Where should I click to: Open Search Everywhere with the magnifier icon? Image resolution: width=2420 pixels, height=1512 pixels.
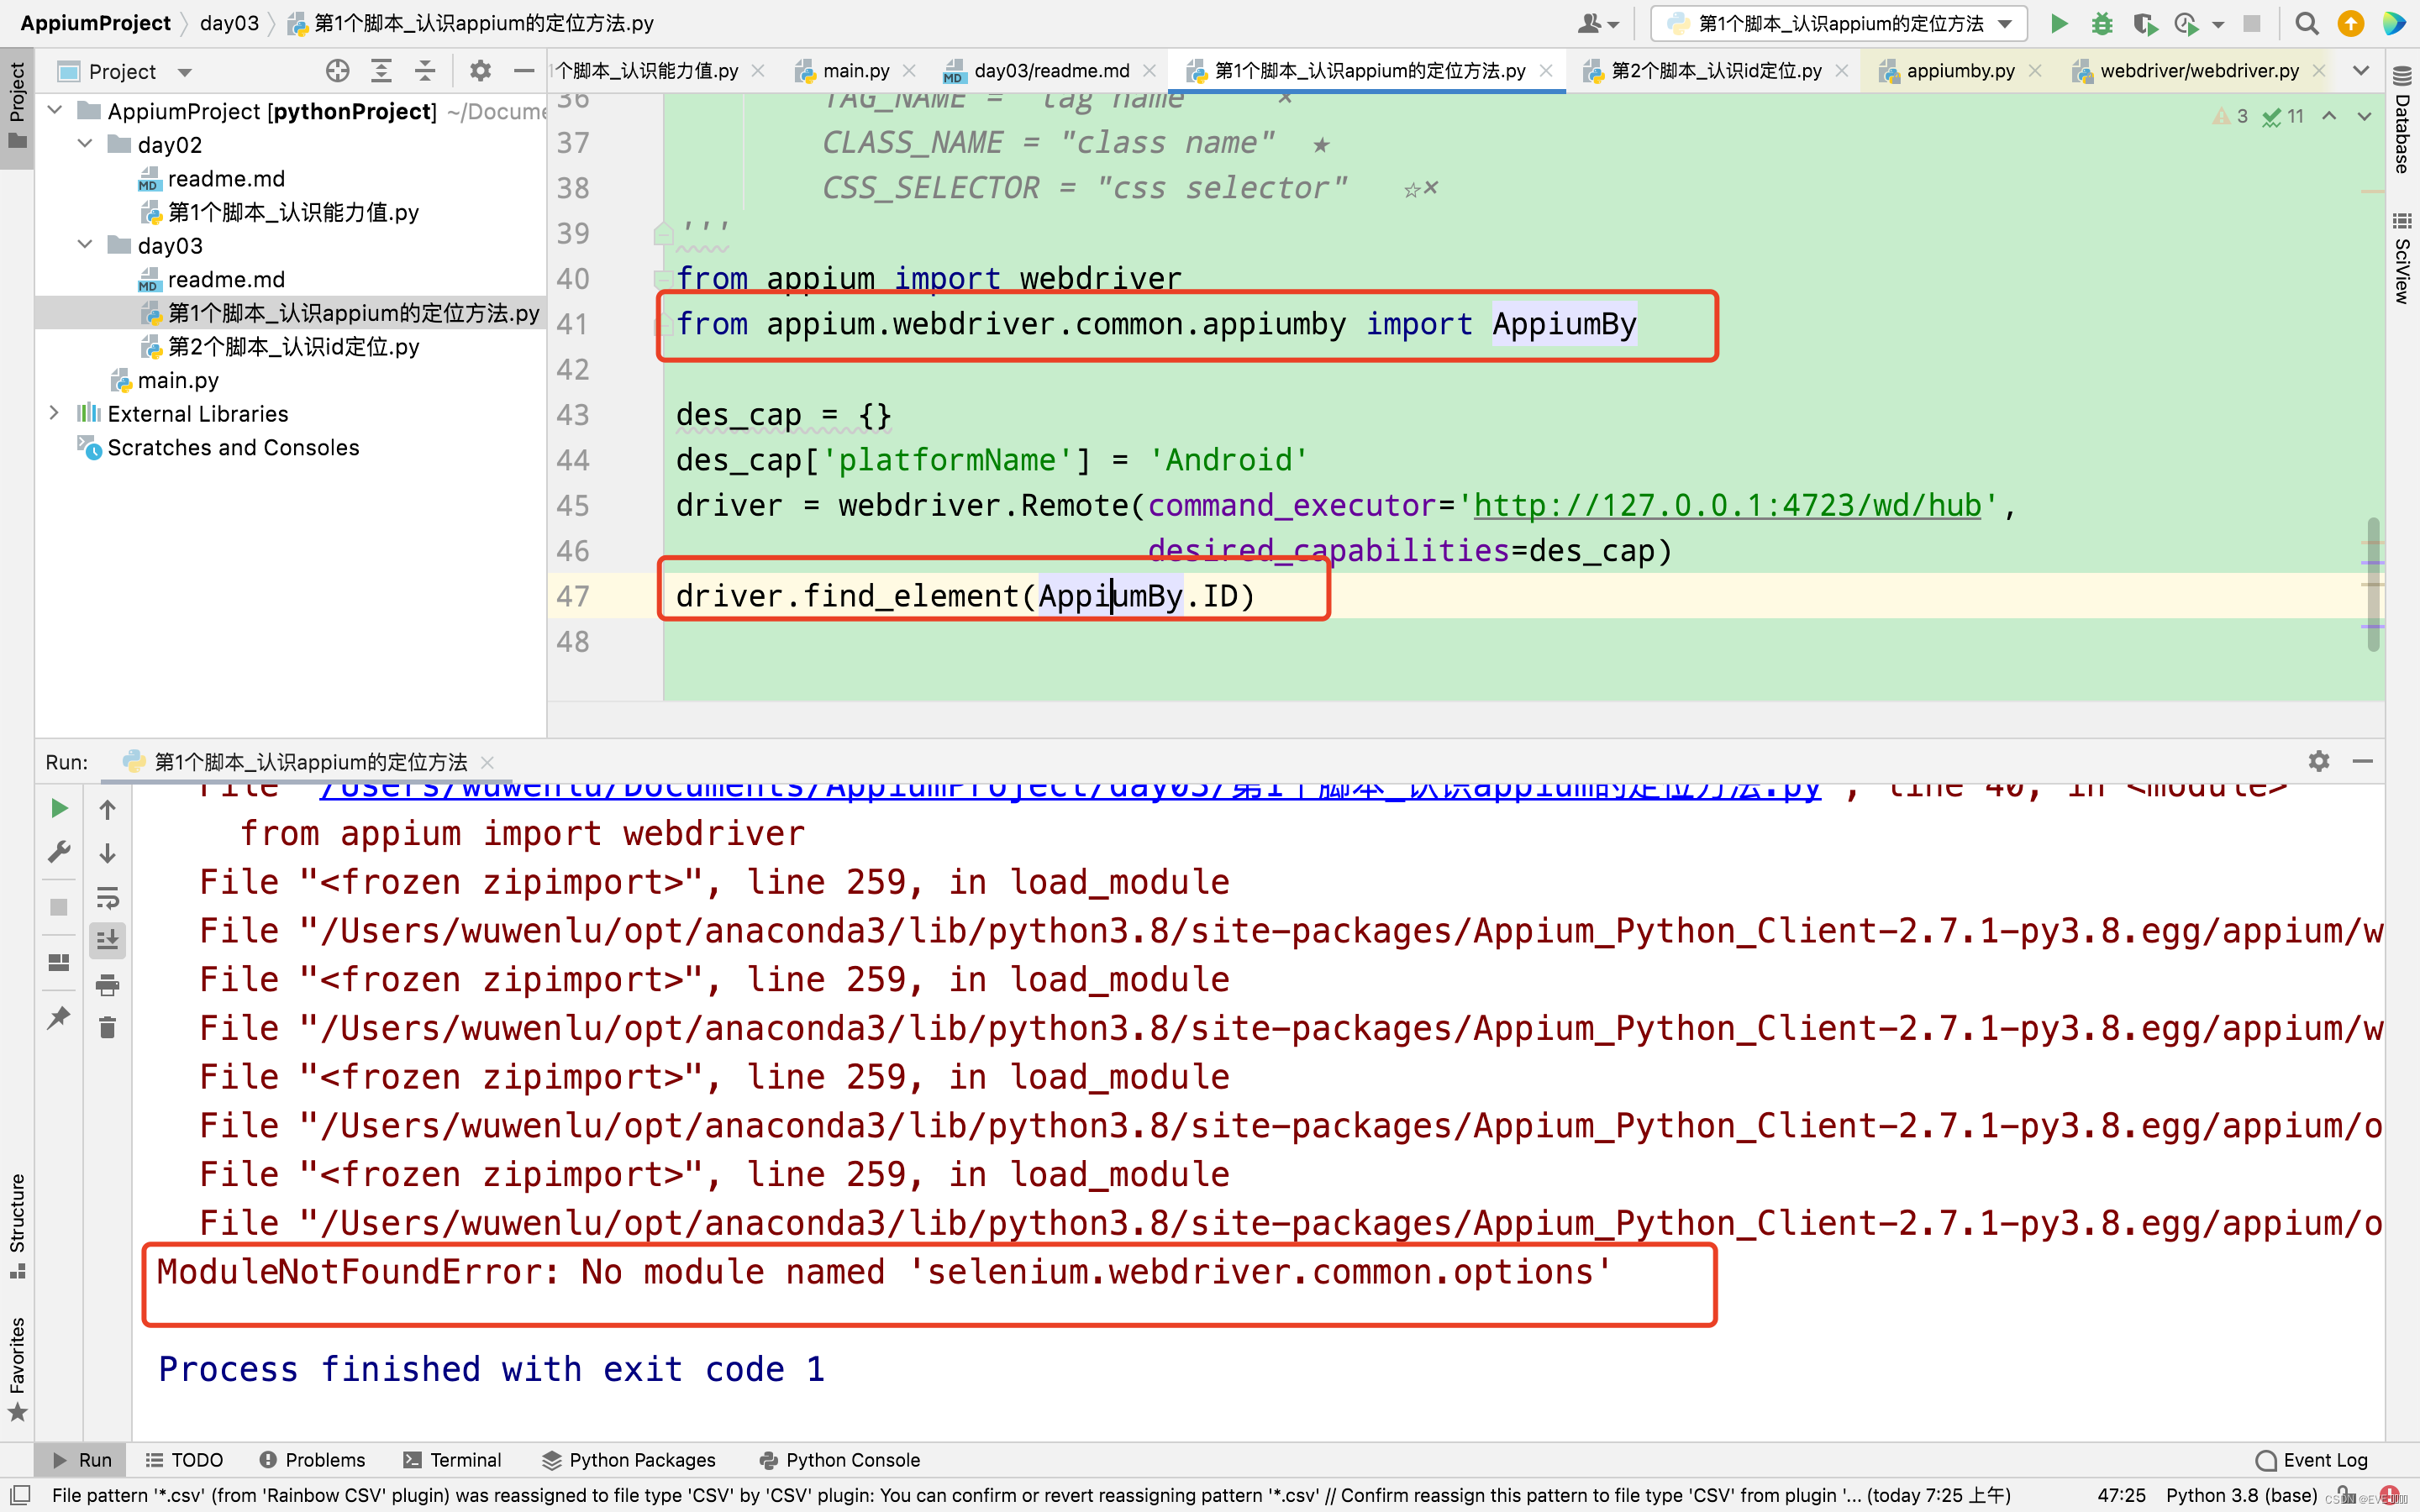[x=2307, y=23]
